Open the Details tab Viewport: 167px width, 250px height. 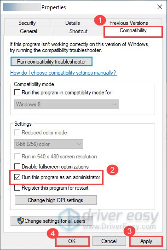[73, 23]
